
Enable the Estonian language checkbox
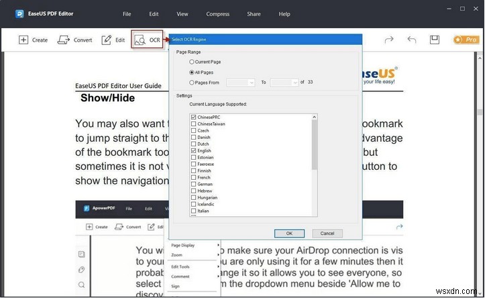coord(194,157)
